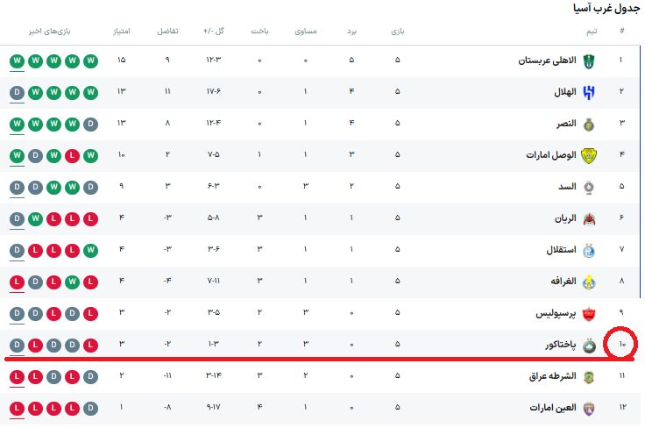This screenshot has width=645, height=428.
Task: Click the red L badge in Al Wasl row
Action: [74, 155]
